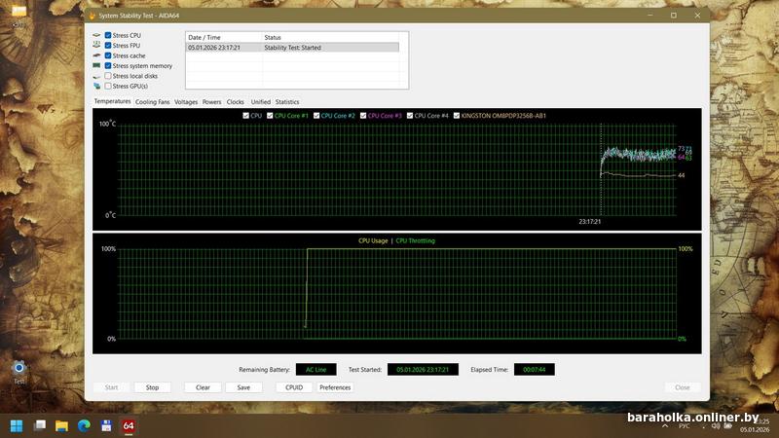779x438 pixels.
Task: Click the flame icon in the title bar
Action: tap(92, 16)
